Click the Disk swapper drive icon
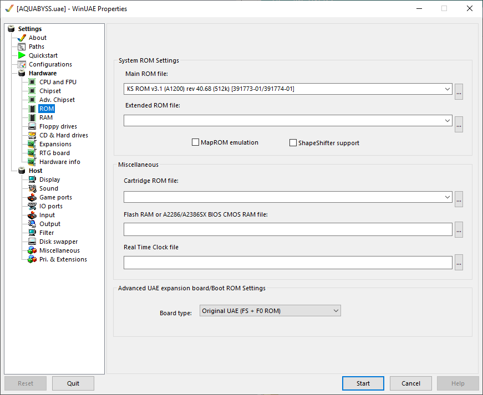483x395 pixels. (x=32, y=242)
